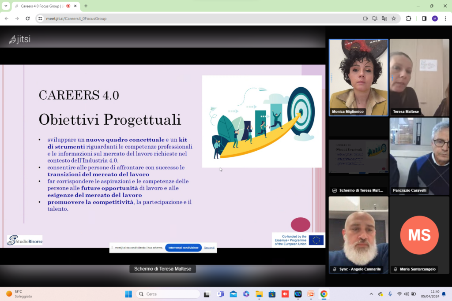Open the tab search dropdown arrow
The height and width of the screenshot is (301, 452).
6,6
